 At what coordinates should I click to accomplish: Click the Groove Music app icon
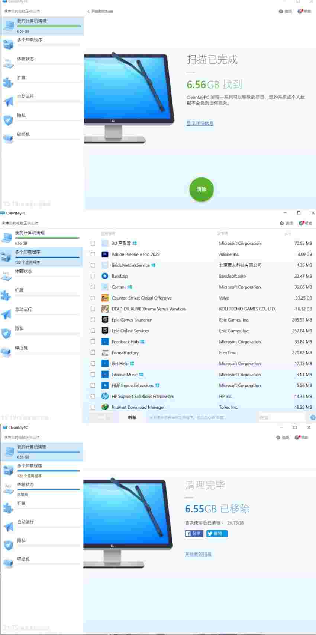pos(105,375)
